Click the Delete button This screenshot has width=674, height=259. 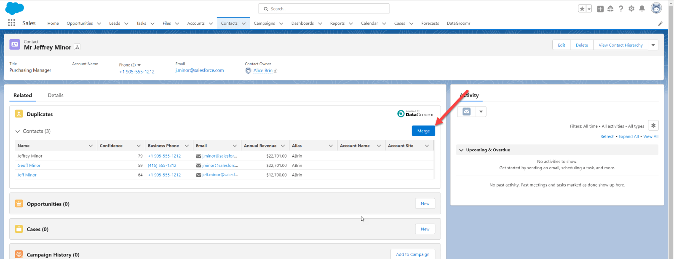[x=582, y=45]
